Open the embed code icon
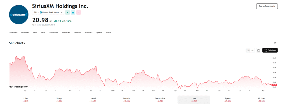The height and width of the screenshot is (111, 288). click(x=275, y=43)
